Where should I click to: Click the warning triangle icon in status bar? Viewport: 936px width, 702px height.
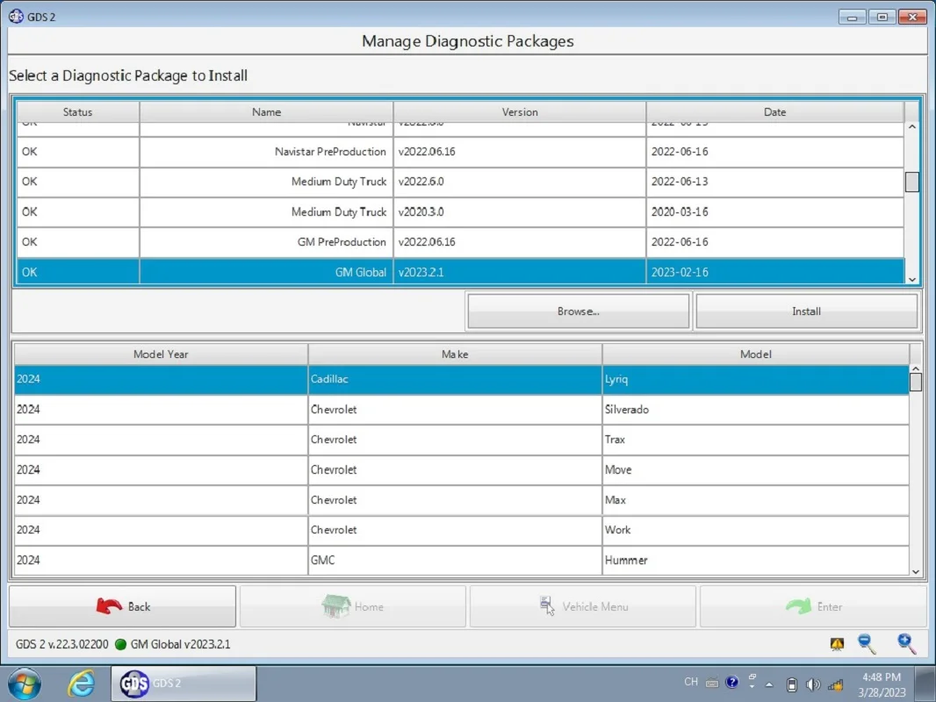(837, 644)
